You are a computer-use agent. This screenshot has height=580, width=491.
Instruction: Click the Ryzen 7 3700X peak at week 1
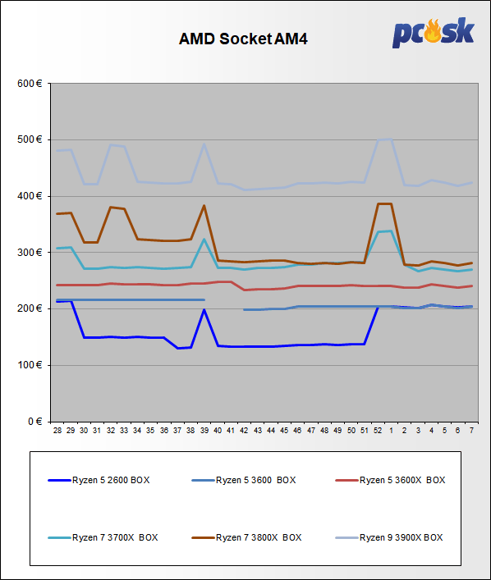tap(392, 231)
